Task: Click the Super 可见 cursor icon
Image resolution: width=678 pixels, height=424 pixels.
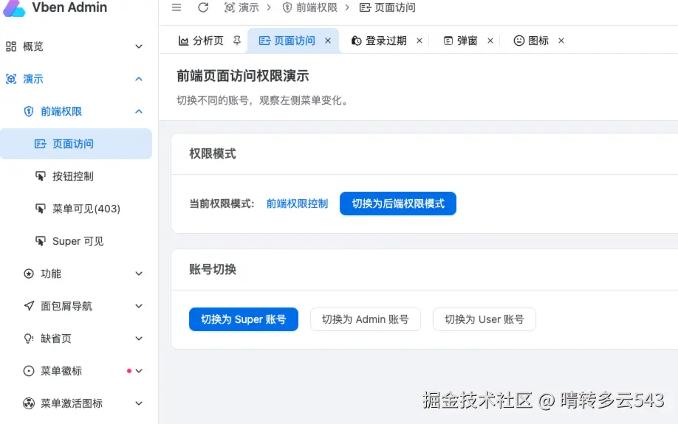Action: click(40, 241)
